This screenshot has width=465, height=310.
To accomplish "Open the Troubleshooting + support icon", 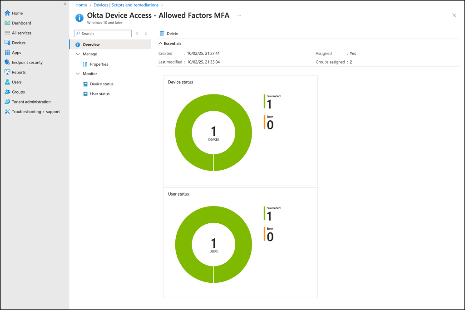I will click(7, 112).
